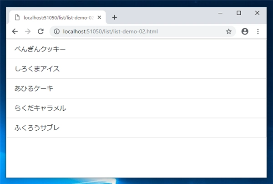Open the user profile account icon
Image resolution: width=273 pixels, height=184 pixels.
[245, 31]
